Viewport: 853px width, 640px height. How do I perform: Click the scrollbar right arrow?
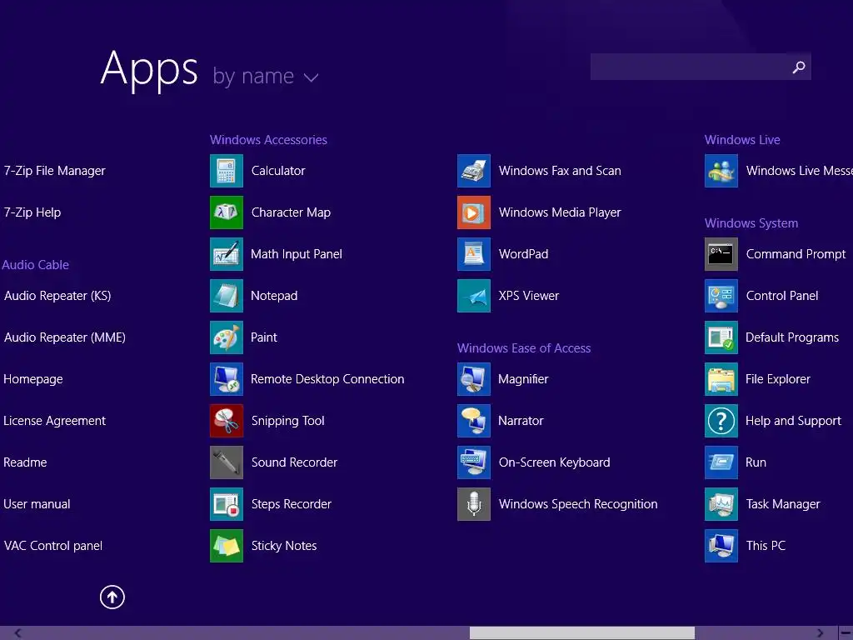(x=821, y=633)
